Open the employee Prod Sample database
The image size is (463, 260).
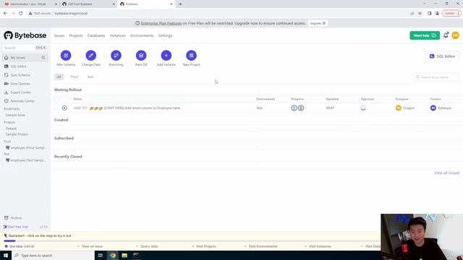[x=26, y=147]
